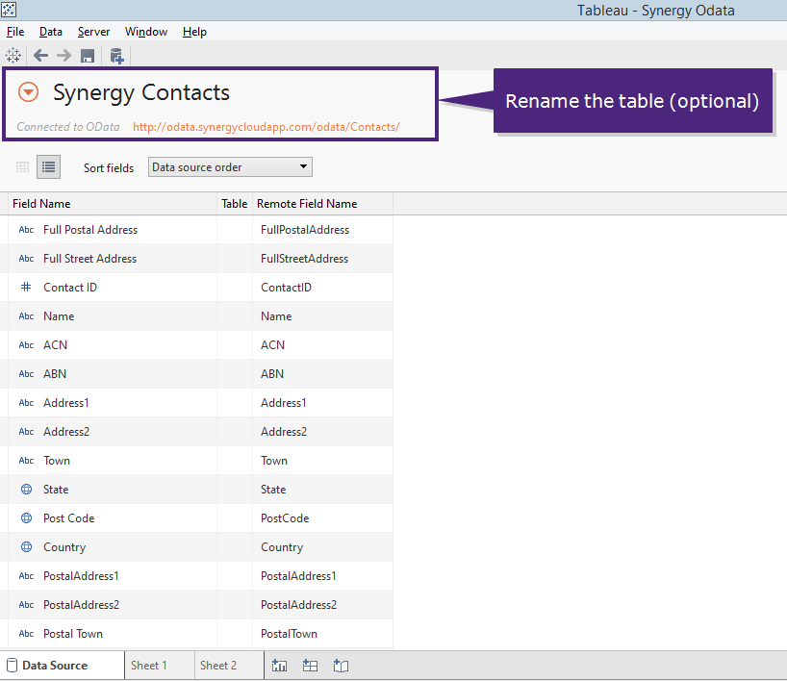Click the Abc type icon for ACN

click(26, 345)
